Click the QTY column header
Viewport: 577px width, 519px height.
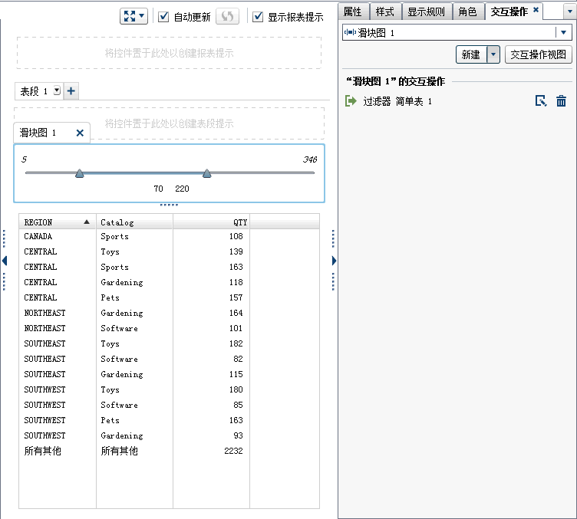pos(211,222)
